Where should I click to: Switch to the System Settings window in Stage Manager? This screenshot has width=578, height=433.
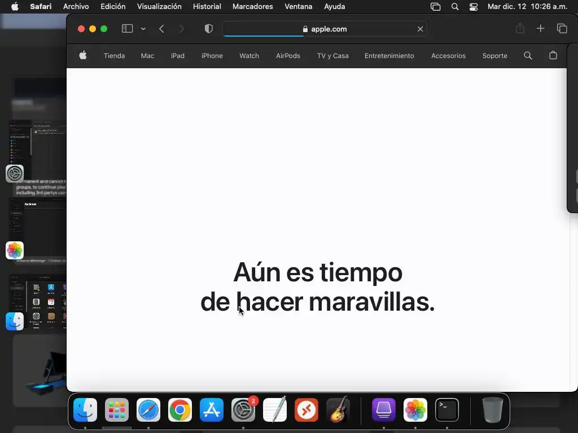[x=37, y=151]
